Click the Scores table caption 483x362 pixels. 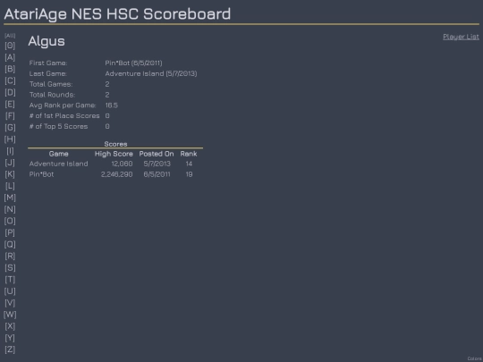[115, 144]
